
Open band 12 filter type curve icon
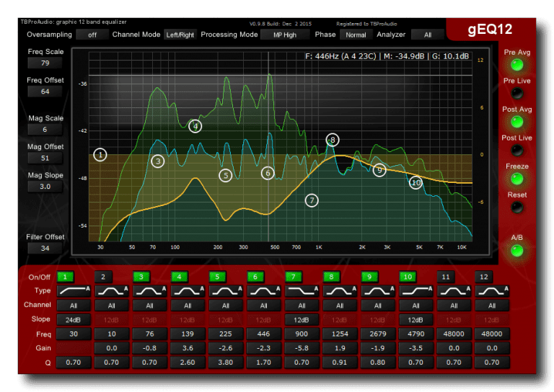492,291
